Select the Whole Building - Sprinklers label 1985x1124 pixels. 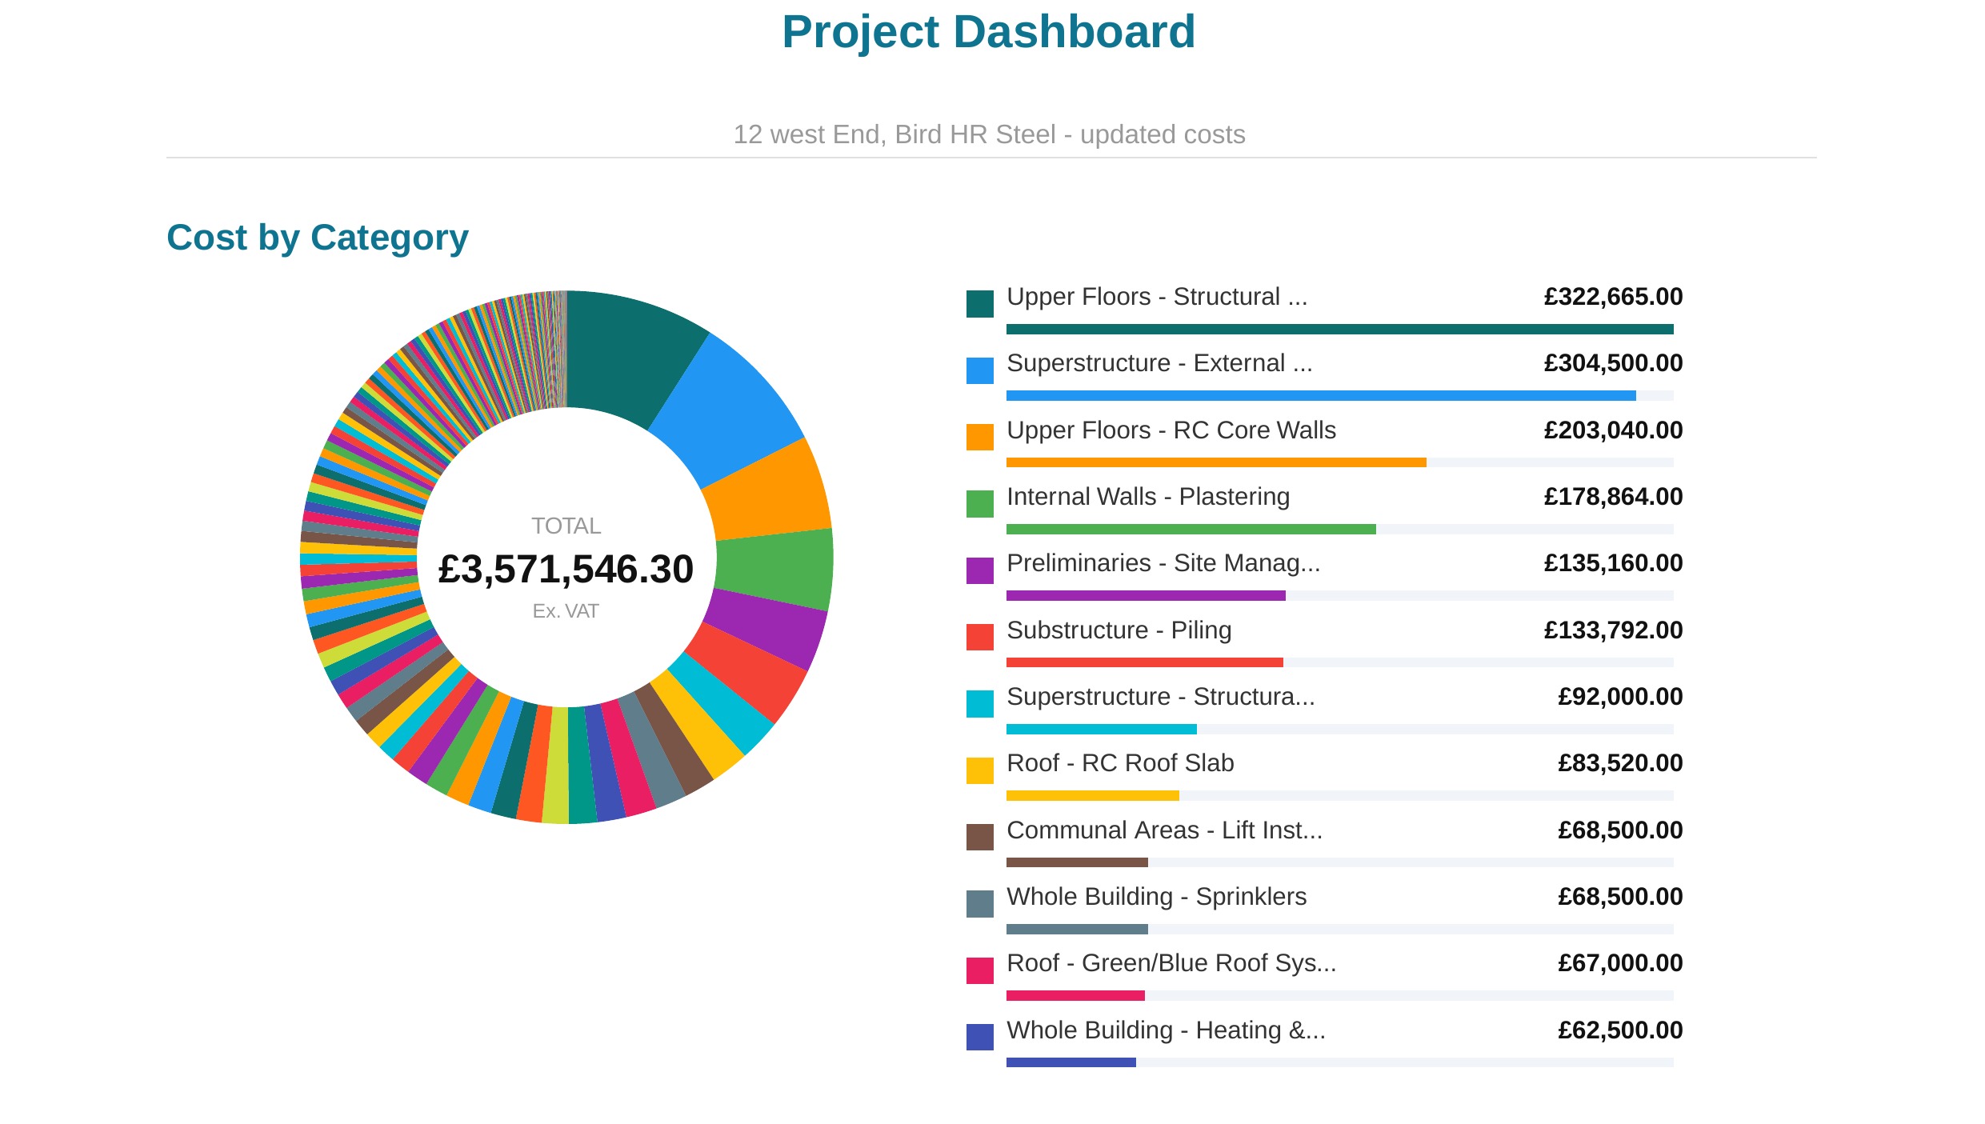click(x=1156, y=897)
